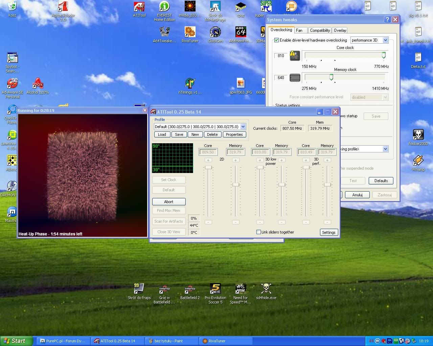The image size is (433, 346).
Task: Open the nVidia_BIOS desktop icon
Action: [190, 9]
